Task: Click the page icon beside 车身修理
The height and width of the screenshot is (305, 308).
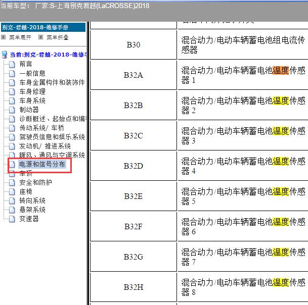Action: tap(12, 91)
